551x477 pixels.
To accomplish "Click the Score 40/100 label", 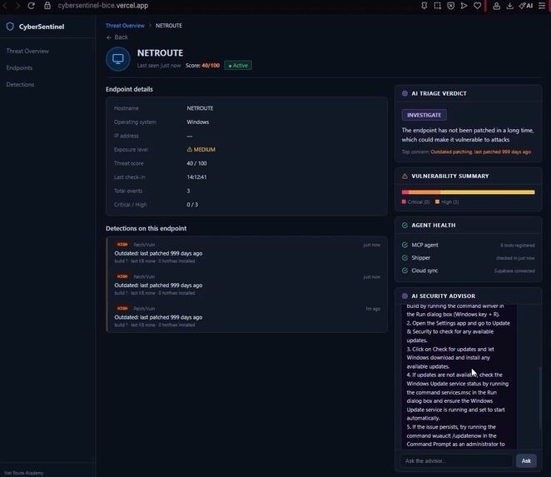I will (202, 66).
